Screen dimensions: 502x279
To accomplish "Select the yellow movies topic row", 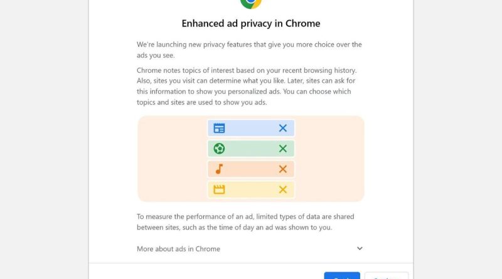I will [251, 189].
